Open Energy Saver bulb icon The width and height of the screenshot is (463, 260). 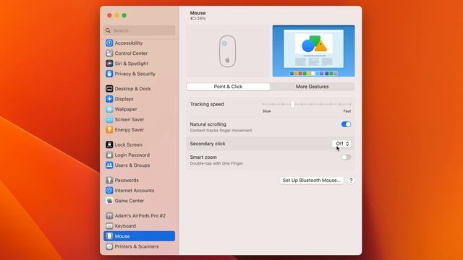pos(109,130)
